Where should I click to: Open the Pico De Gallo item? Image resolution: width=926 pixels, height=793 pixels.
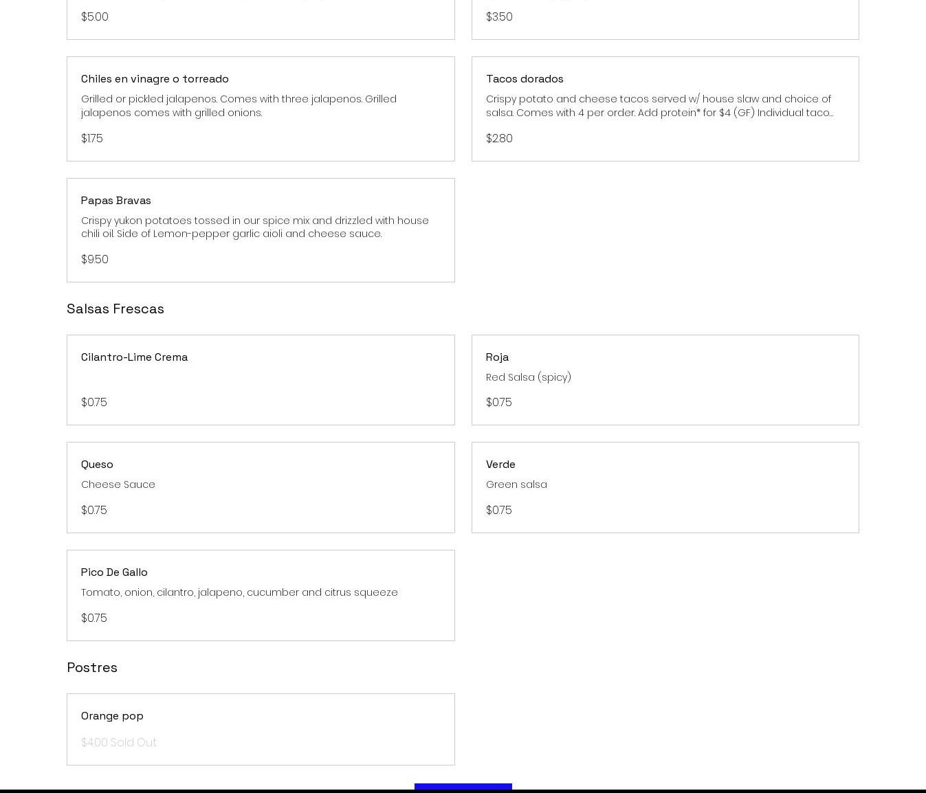(114, 572)
